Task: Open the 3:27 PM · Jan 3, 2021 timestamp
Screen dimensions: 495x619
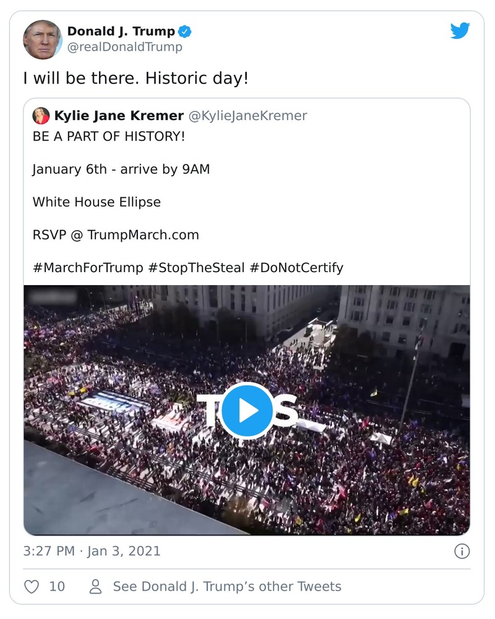Action: [92, 551]
